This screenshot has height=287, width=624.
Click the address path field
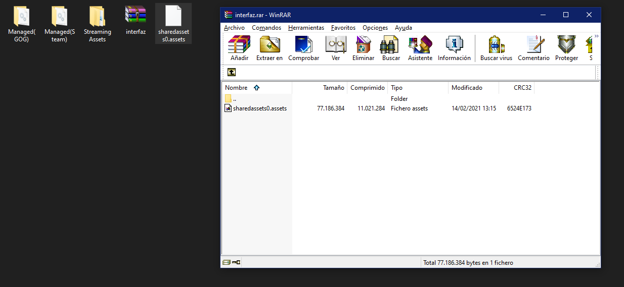pyautogui.click(x=417, y=72)
